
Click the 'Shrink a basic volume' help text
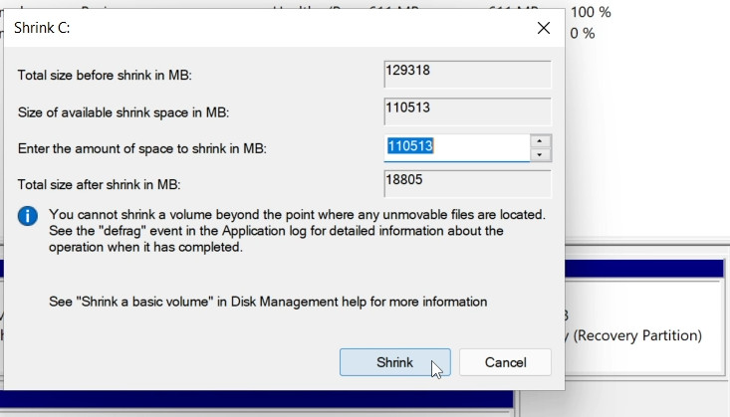point(268,301)
